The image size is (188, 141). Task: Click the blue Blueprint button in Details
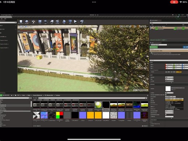[185, 47]
